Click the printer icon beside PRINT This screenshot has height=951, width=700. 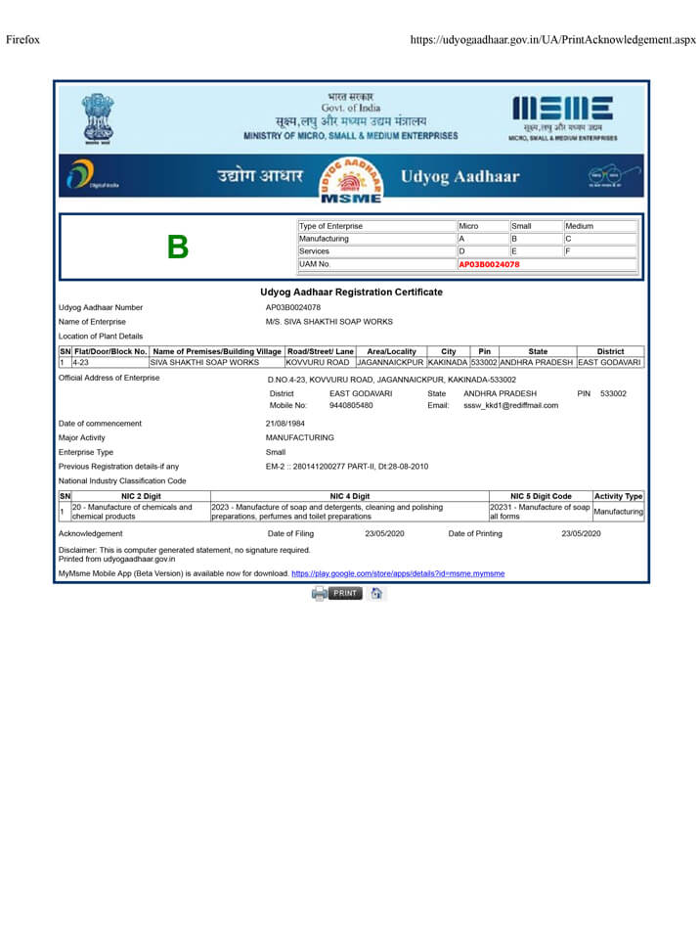(x=319, y=594)
